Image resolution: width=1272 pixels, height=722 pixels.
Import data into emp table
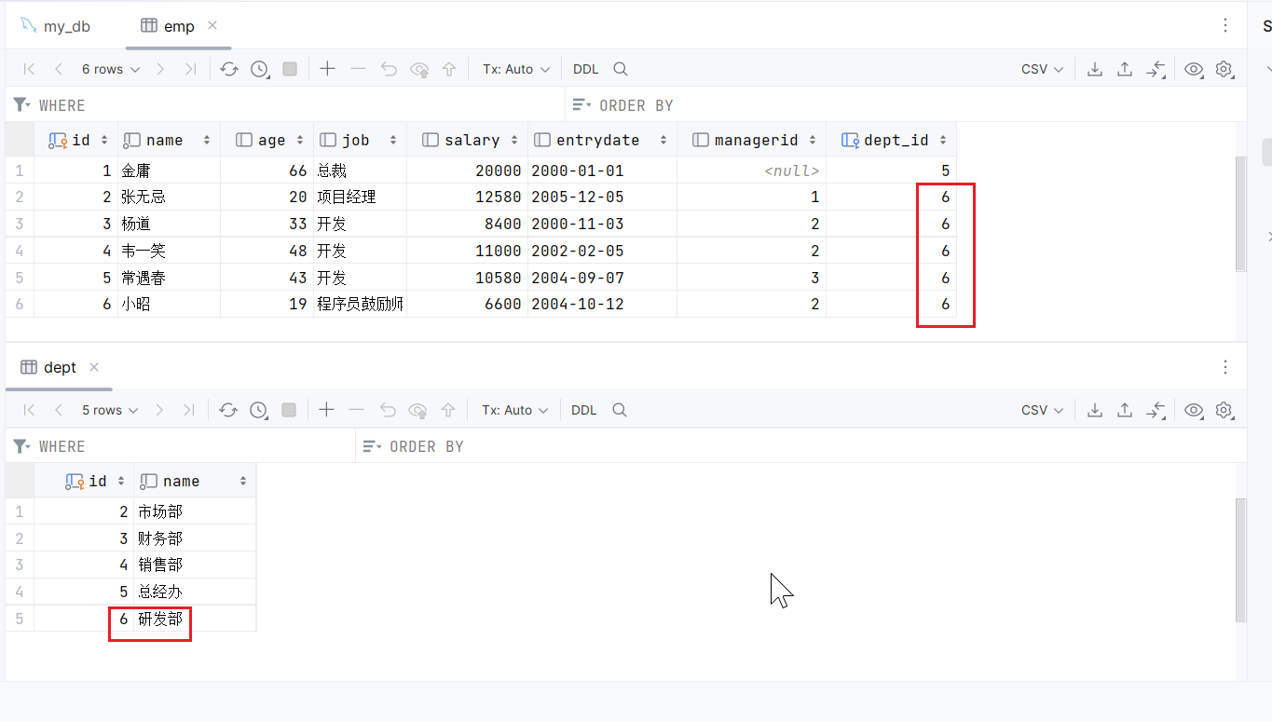(1125, 69)
